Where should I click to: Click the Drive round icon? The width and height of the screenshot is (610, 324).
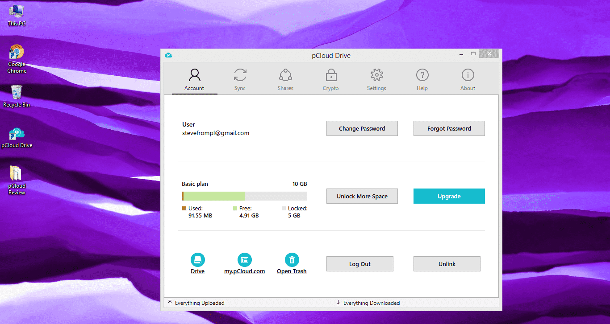197,260
